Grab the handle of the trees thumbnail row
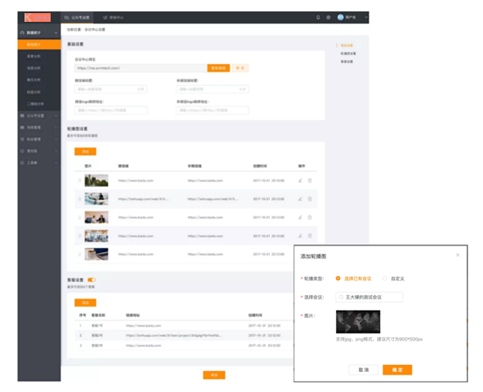 pos(79,181)
